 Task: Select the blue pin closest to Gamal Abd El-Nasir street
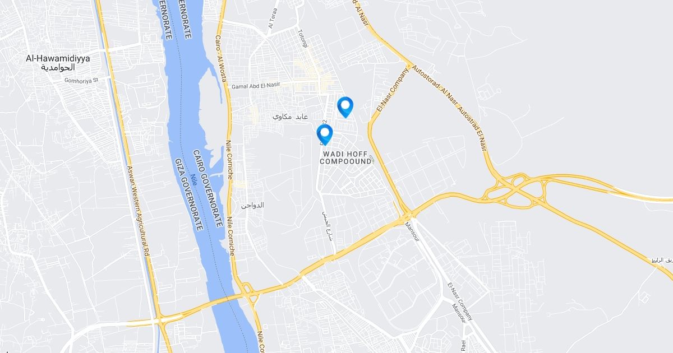(345, 107)
